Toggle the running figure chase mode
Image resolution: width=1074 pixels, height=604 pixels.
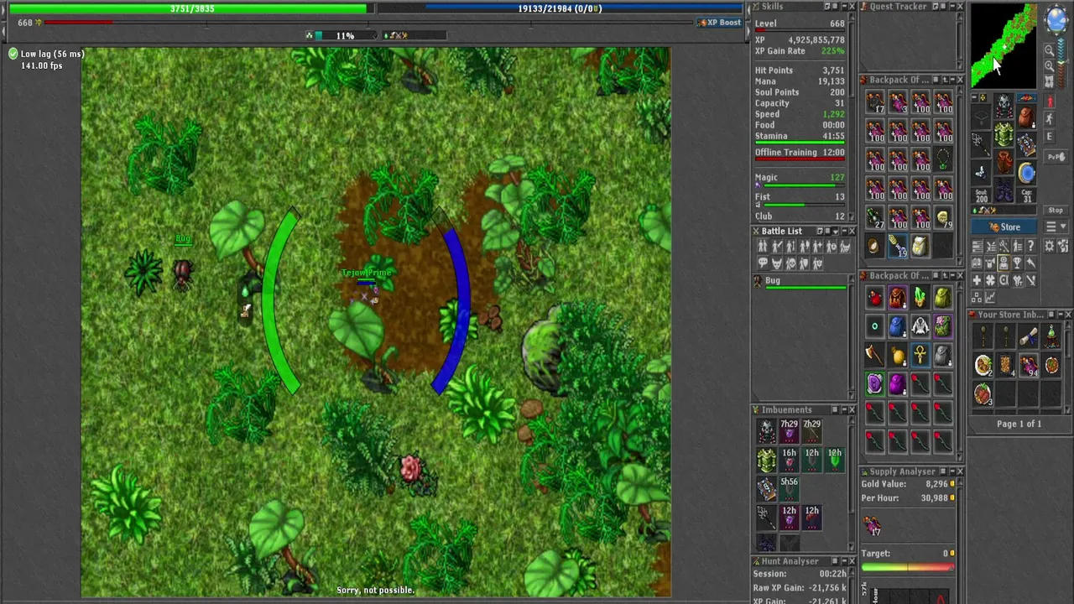[x=1049, y=120]
